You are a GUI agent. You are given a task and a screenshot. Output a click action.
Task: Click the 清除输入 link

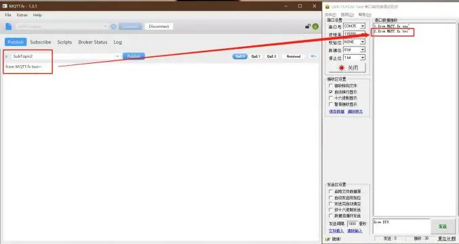click(355, 231)
